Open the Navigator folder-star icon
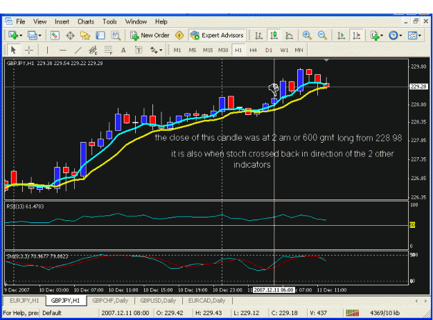 85,35
